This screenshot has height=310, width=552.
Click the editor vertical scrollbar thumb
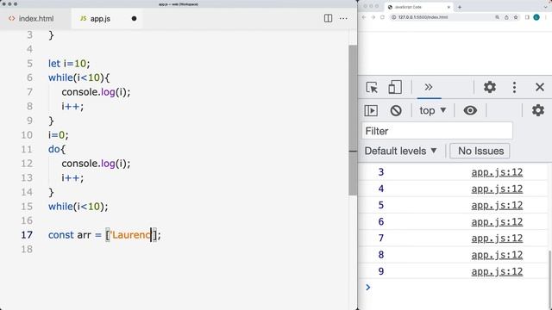click(353, 120)
